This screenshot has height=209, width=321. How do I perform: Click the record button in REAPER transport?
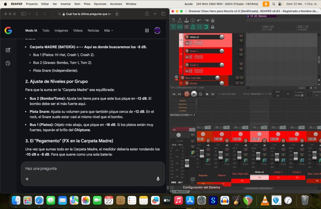point(187,94)
